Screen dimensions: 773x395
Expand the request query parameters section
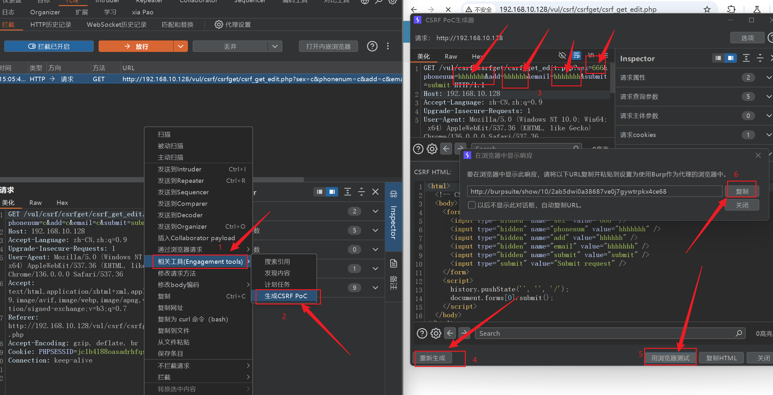[x=769, y=97]
